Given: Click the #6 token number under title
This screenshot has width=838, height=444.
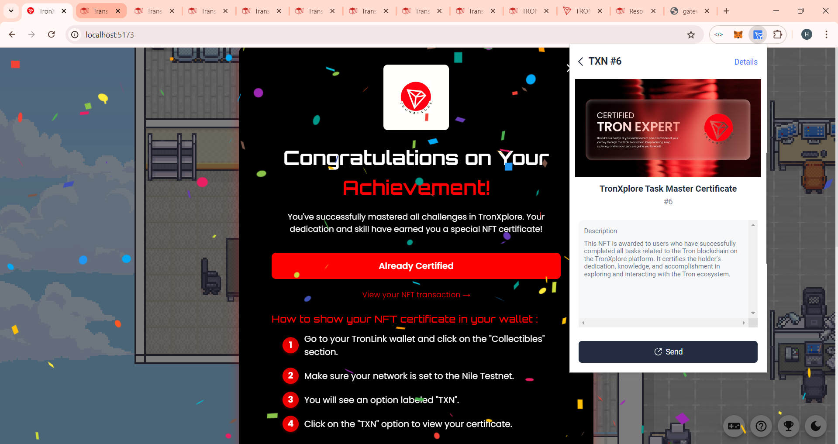Looking at the screenshot, I should 668,202.
